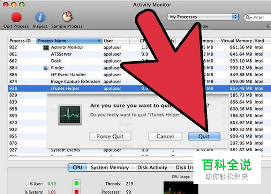The width and height of the screenshot is (271, 194).
Task: Switch to the CPU tab
Action: pyautogui.click(x=77, y=168)
